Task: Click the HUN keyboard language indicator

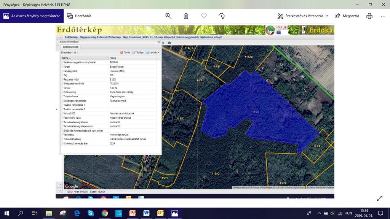Action: (x=348, y=213)
